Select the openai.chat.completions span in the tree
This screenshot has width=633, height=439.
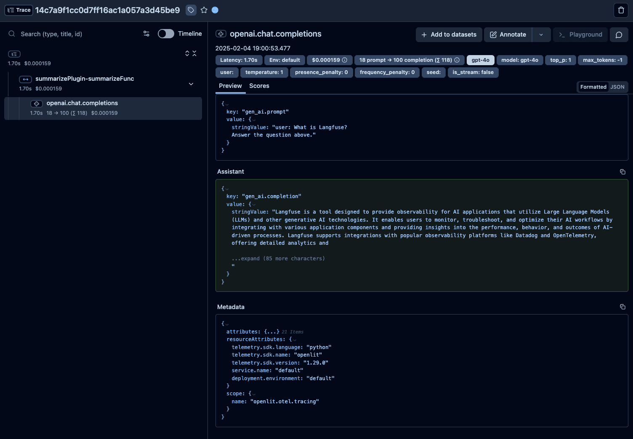(x=82, y=103)
